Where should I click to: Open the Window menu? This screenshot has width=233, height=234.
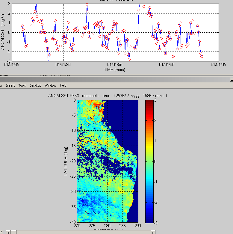point(50,85)
